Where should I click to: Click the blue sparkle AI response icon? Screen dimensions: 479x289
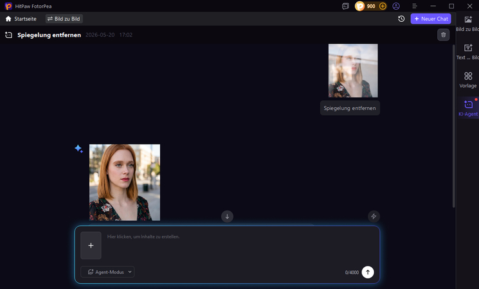78,148
